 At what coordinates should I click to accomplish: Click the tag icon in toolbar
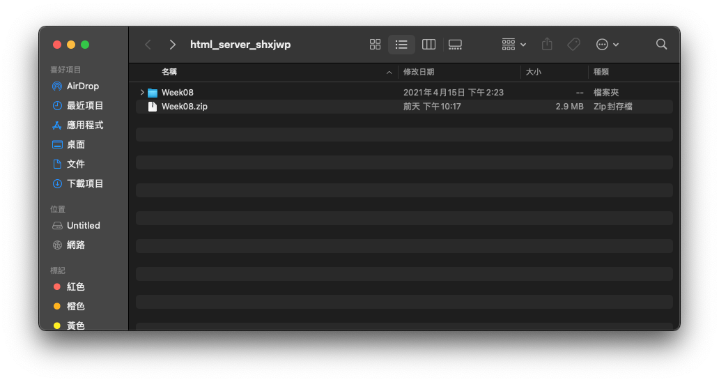[x=573, y=45]
